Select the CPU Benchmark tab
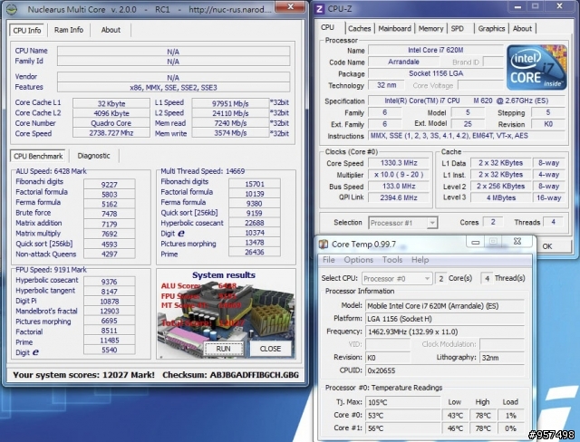Screen dimensions: 580x442 pyautogui.click(x=38, y=156)
